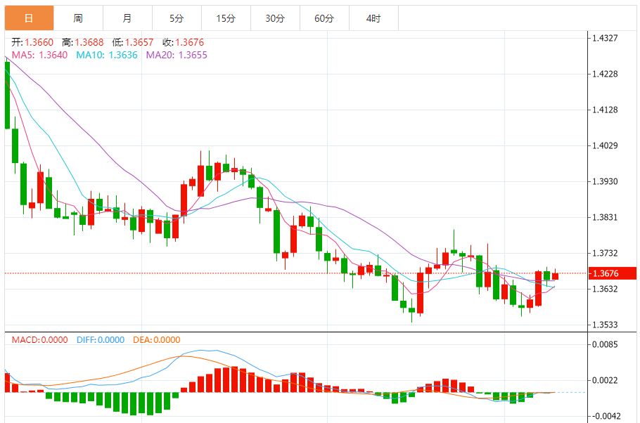Open the 30分 timeframe tab
Image resolution: width=640 pixels, height=423 pixels.
[275, 18]
